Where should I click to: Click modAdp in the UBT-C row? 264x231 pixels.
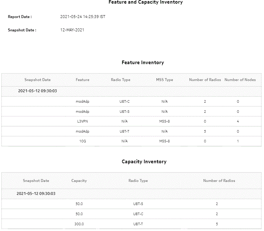tap(83, 102)
